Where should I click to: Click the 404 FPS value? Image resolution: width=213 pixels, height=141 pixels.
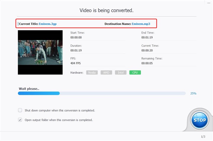pos(75,63)
